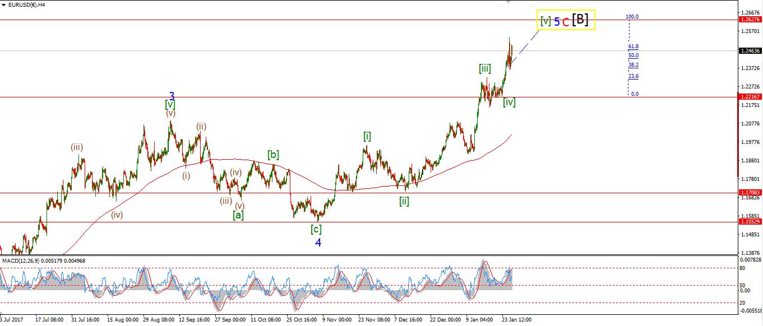Viewport: 763px width, 326px height.
Task: Click the red 1.17083 price tag
Action: click(750, 192)
